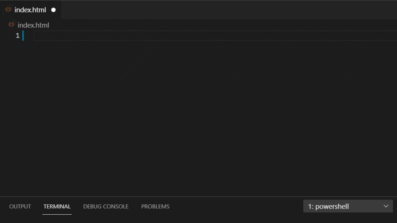Expand the chevron arrow on the powershell dropdown
This screenshot has height=223, width=397.
tap(386, 206)
